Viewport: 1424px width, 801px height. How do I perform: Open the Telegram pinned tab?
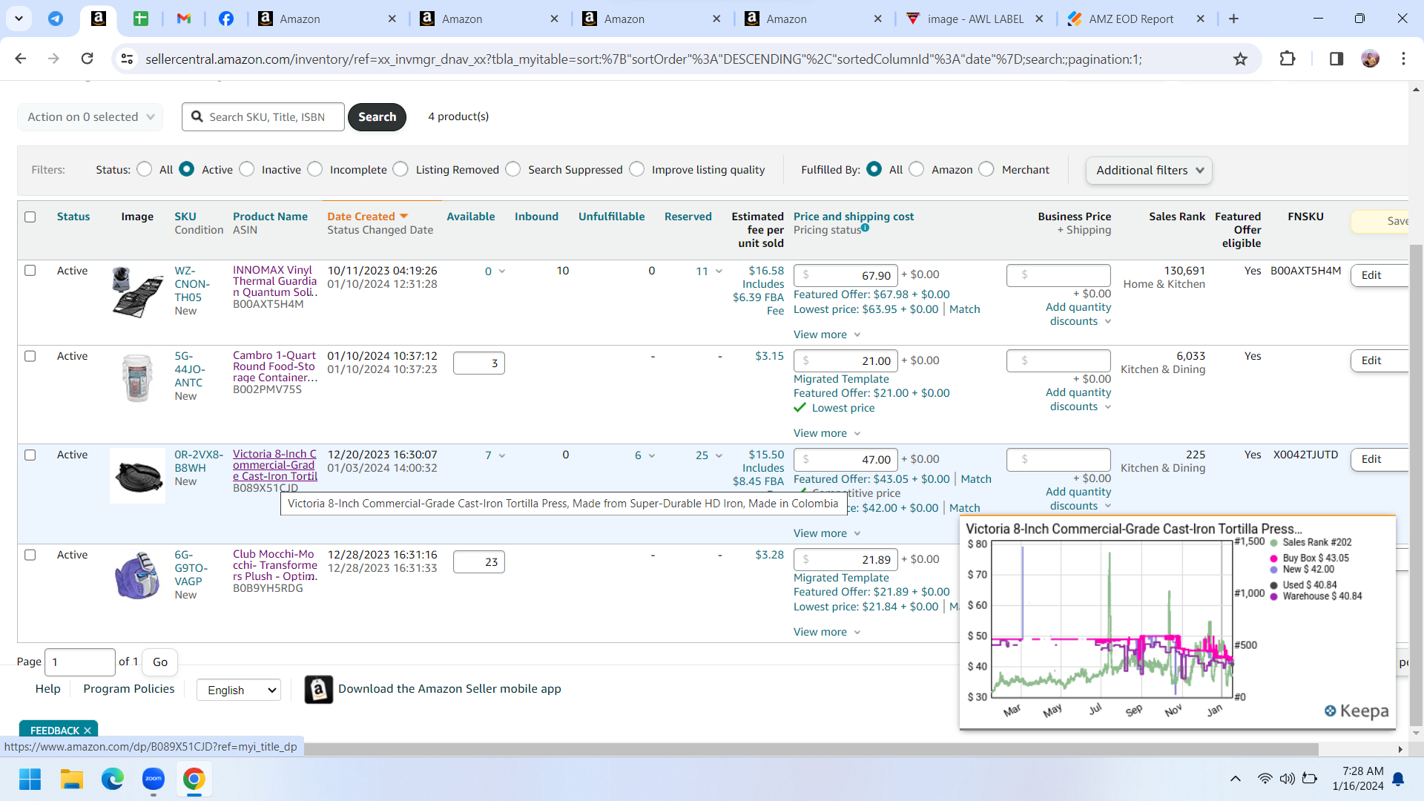click(x=56, y=19)
